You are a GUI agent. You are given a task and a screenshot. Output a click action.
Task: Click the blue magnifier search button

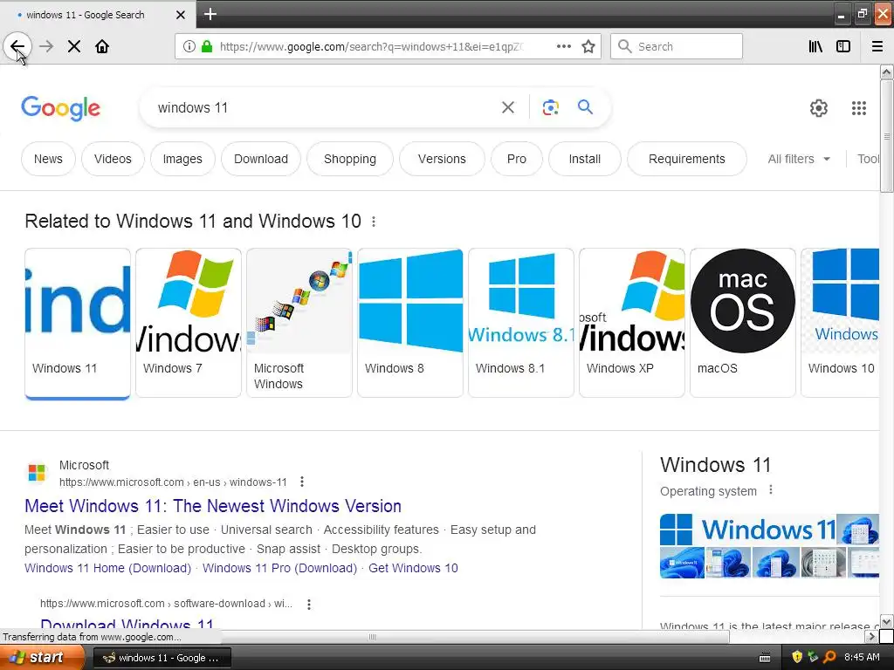pyautogui.click(x=585, y=106)
